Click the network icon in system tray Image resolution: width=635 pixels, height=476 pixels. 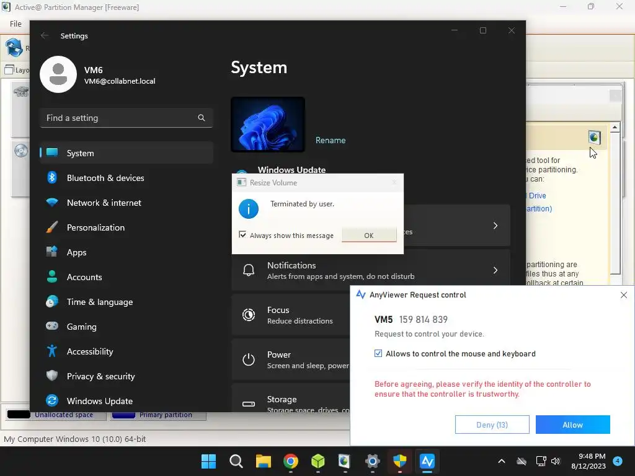point(541,461)
